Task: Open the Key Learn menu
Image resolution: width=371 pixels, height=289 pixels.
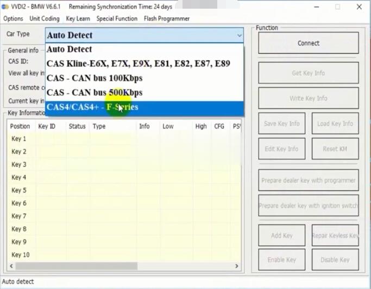Action: 78,18
